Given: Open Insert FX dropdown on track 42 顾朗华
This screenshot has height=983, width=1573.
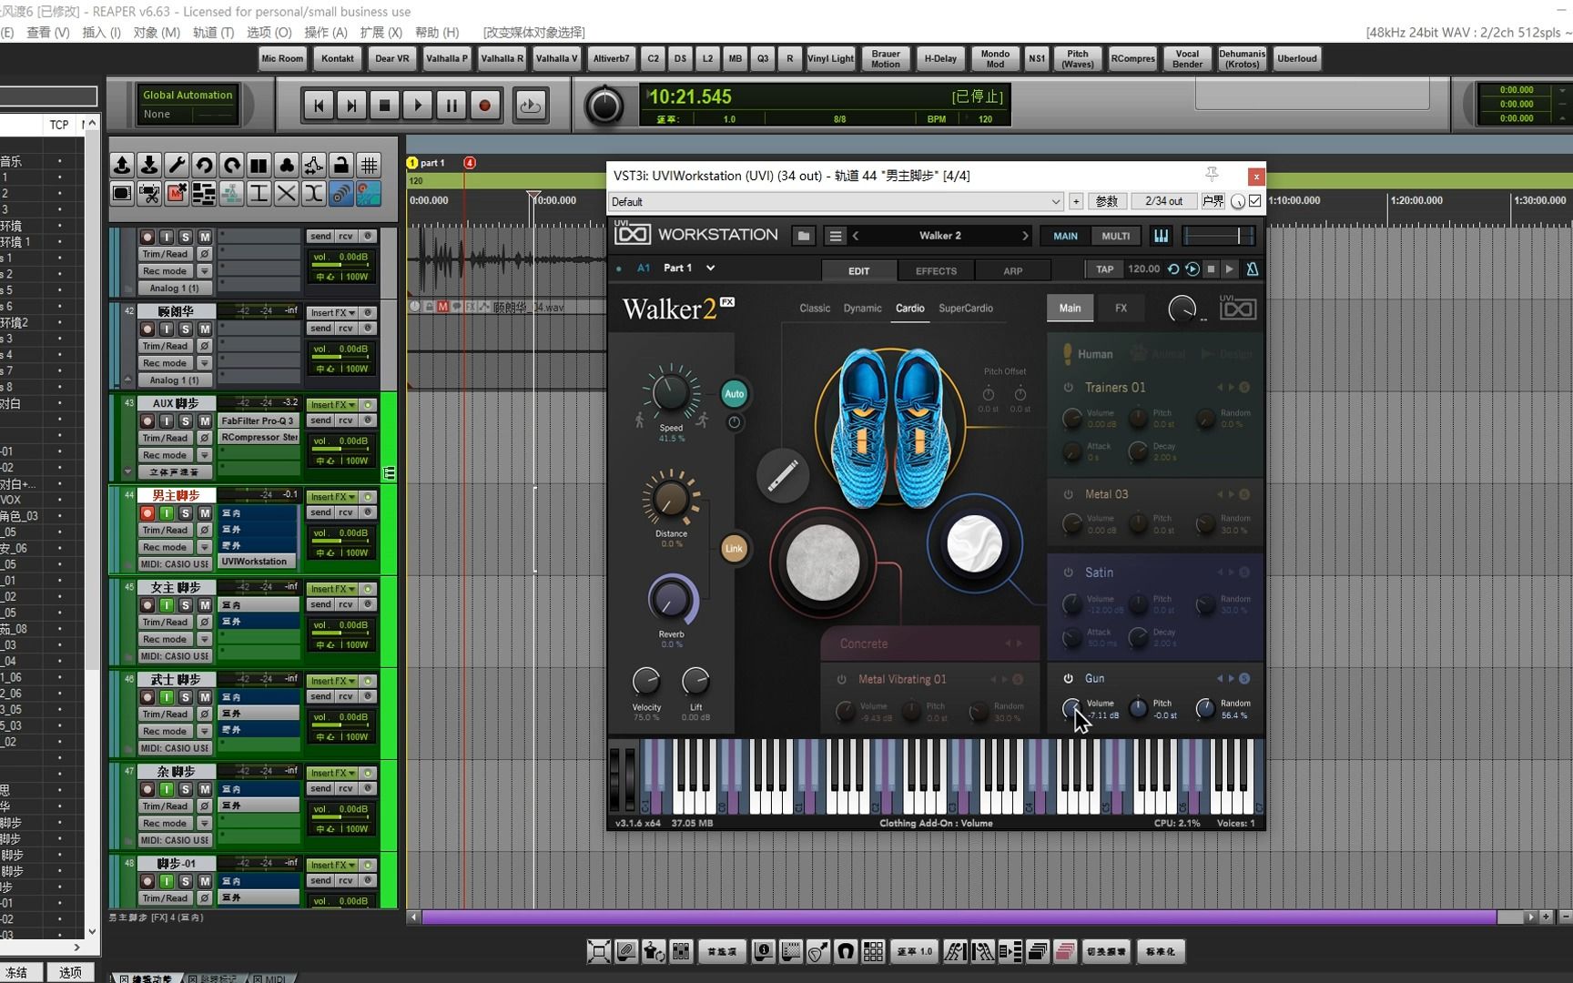Looking at the screenshot, I should (x=333, y=312).
